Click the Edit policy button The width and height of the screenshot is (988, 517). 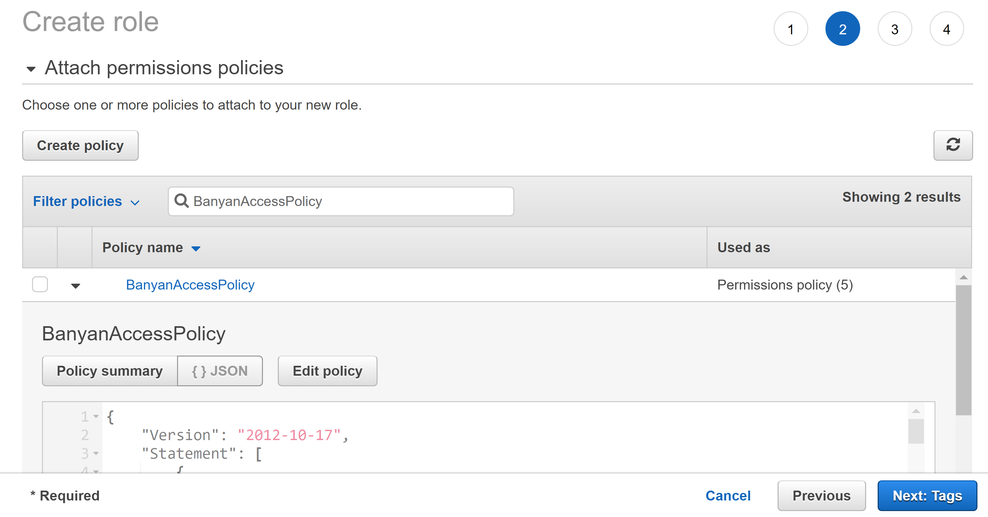pos(327,370)
